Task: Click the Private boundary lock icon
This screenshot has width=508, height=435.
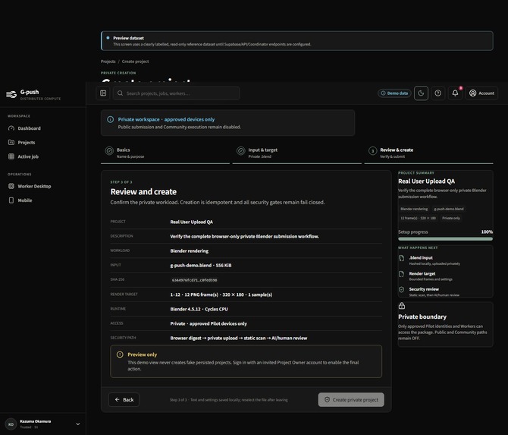Action: [402, 306]
